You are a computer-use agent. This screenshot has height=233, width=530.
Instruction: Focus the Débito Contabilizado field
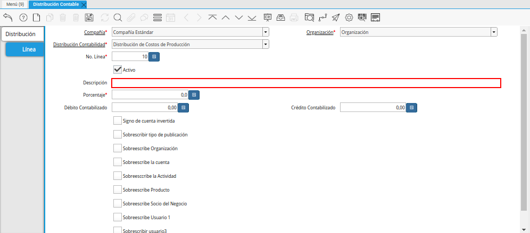[145, 108]
